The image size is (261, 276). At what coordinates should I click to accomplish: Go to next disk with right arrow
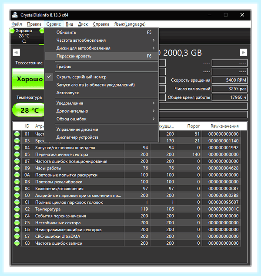point(244,52)
